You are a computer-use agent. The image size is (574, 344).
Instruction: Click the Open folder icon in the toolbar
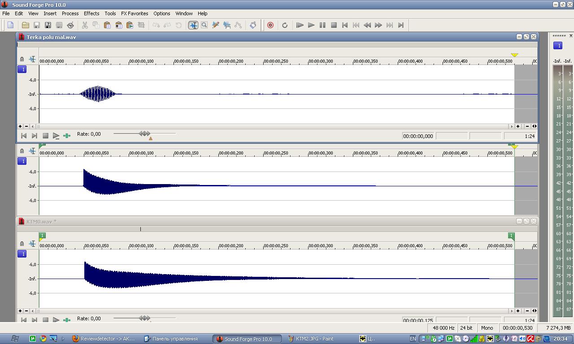26,26
